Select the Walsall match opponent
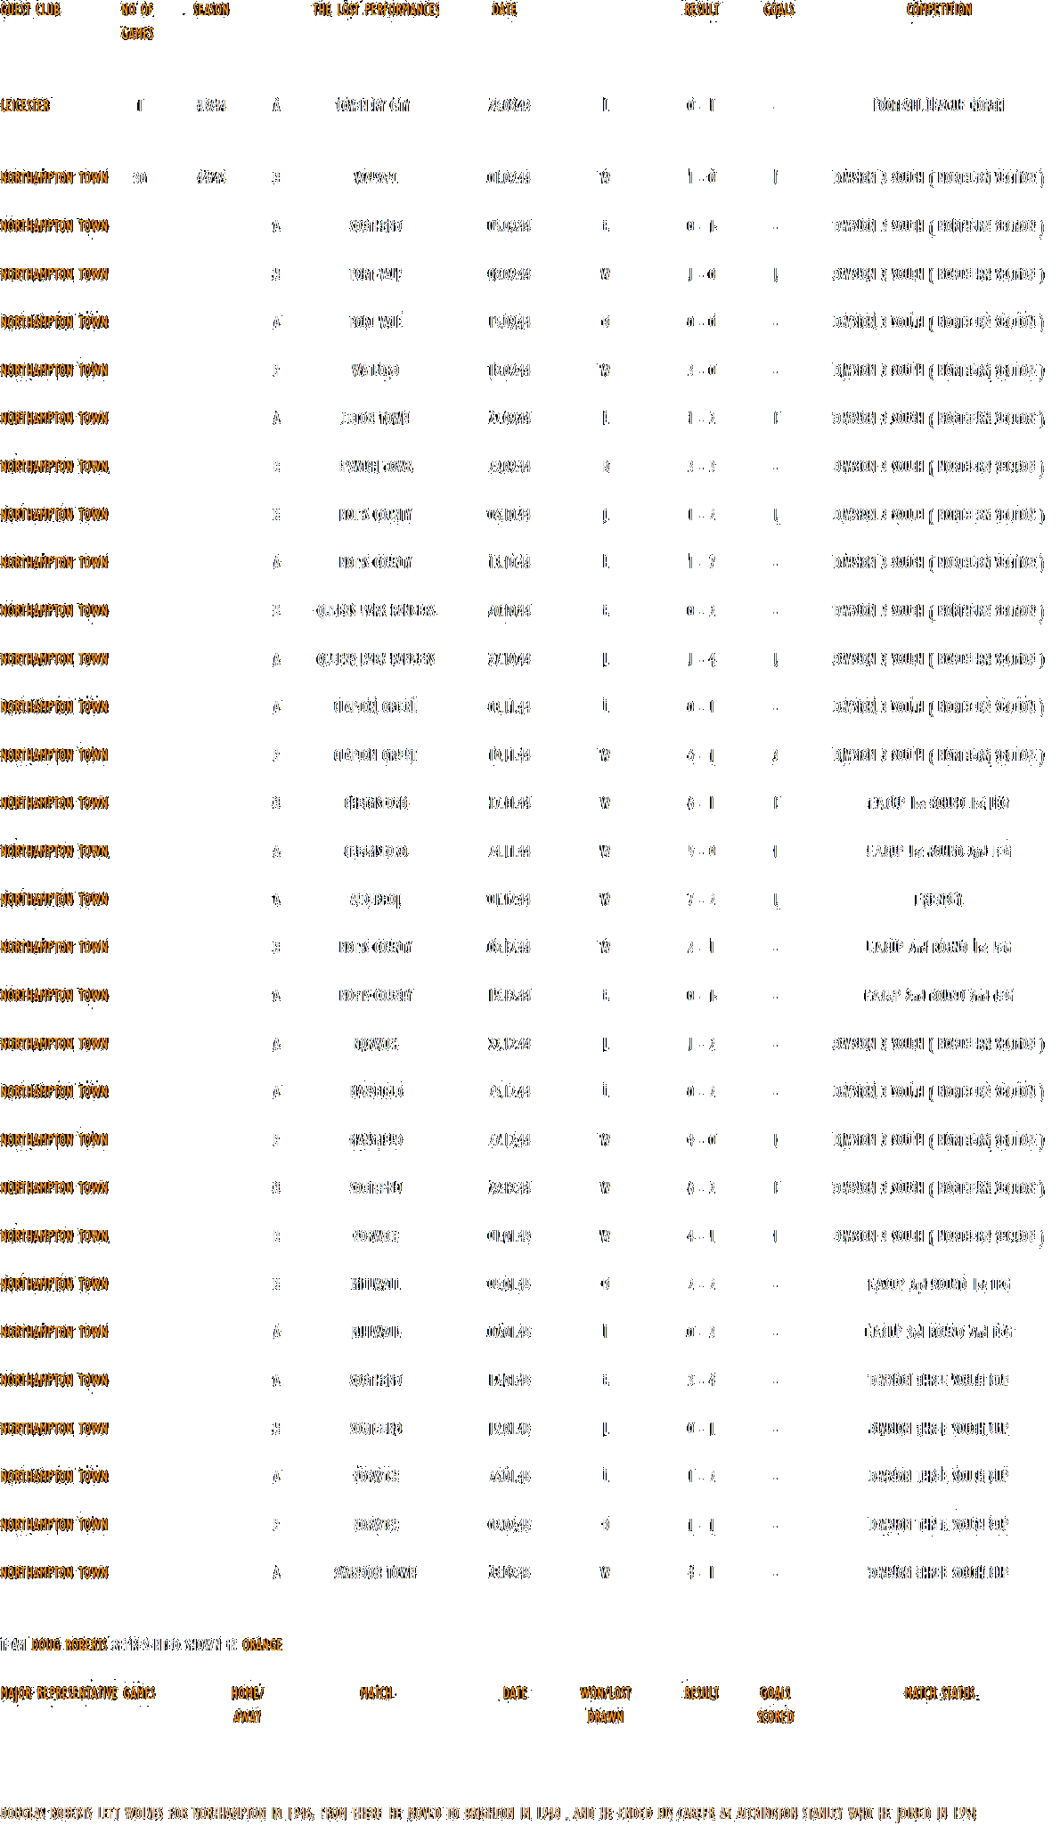This screenshot has height=1826, width=1060. click(x=376, y=178)
